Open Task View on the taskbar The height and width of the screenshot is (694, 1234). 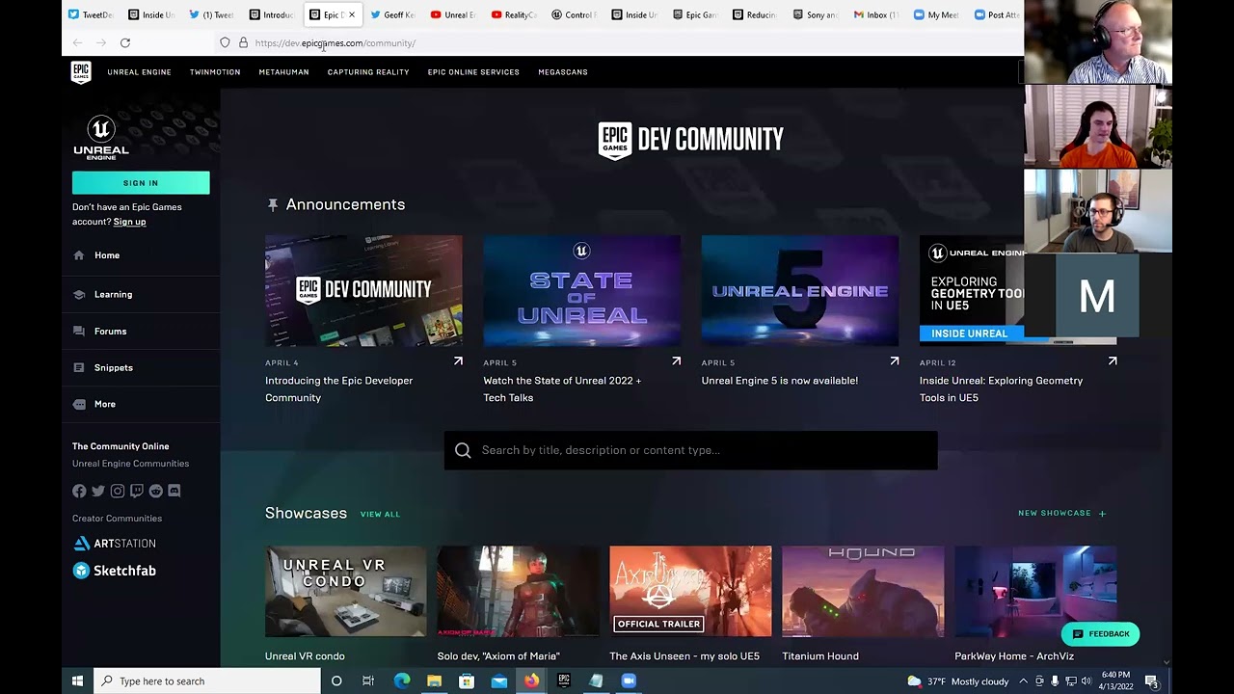[367, 681]
